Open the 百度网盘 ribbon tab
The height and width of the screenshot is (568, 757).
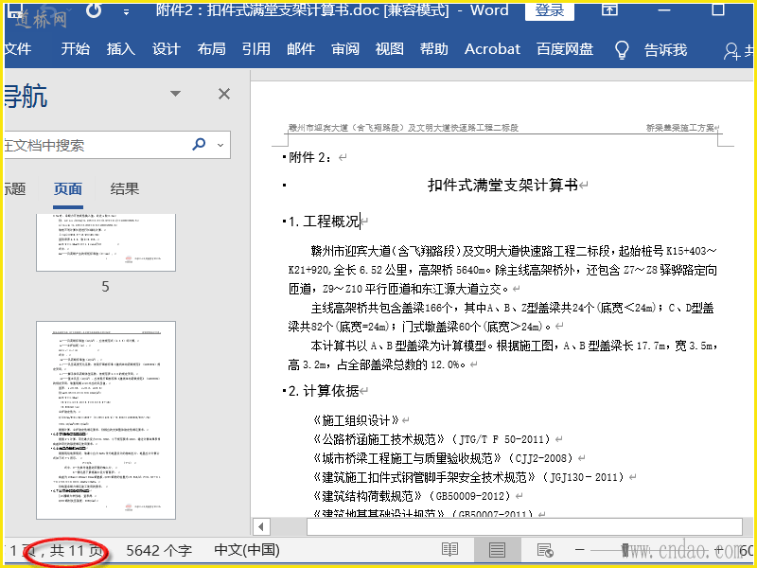pos(565,49)
